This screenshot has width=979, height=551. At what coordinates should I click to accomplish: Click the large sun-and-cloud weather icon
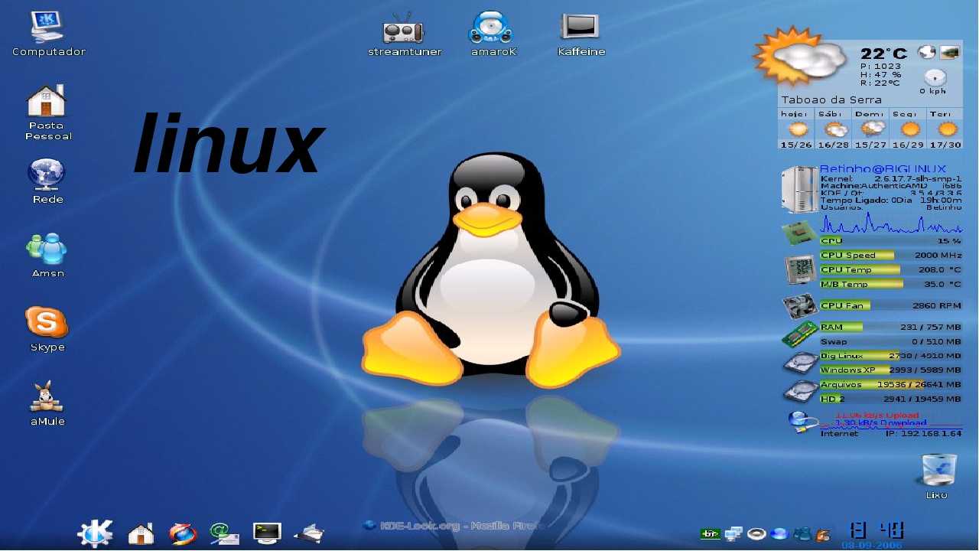[x=798, y=57]
